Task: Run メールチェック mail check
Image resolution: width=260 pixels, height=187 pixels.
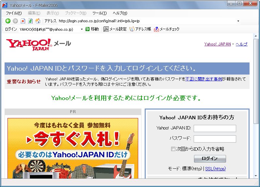Action: click(167, 29)
